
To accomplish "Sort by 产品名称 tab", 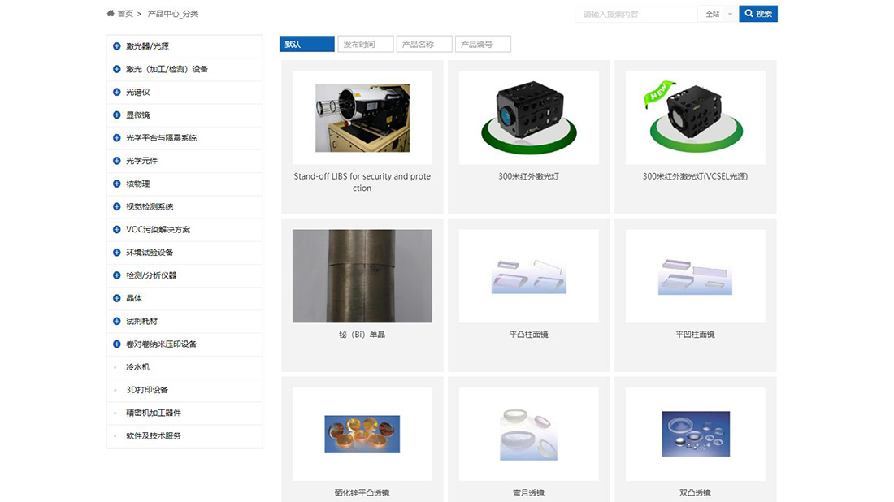I will point(424,44).
